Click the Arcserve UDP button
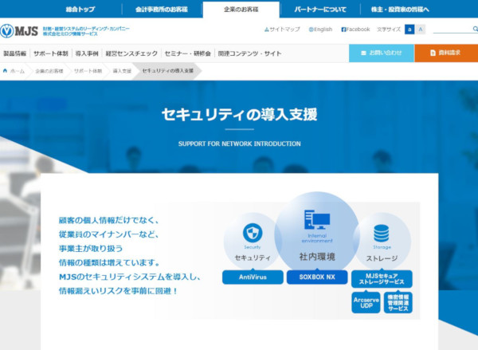Viewport: 478px width, 350px height. click(x=366, y=303)
